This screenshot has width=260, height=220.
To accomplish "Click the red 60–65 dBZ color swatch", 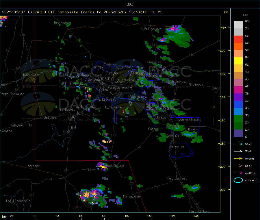I will [238, 39].
